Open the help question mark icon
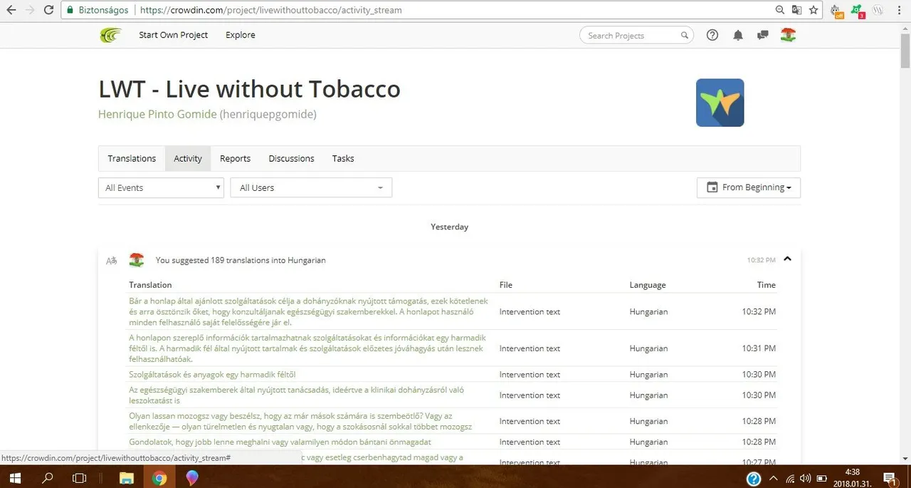 click(x=712, y=35)
